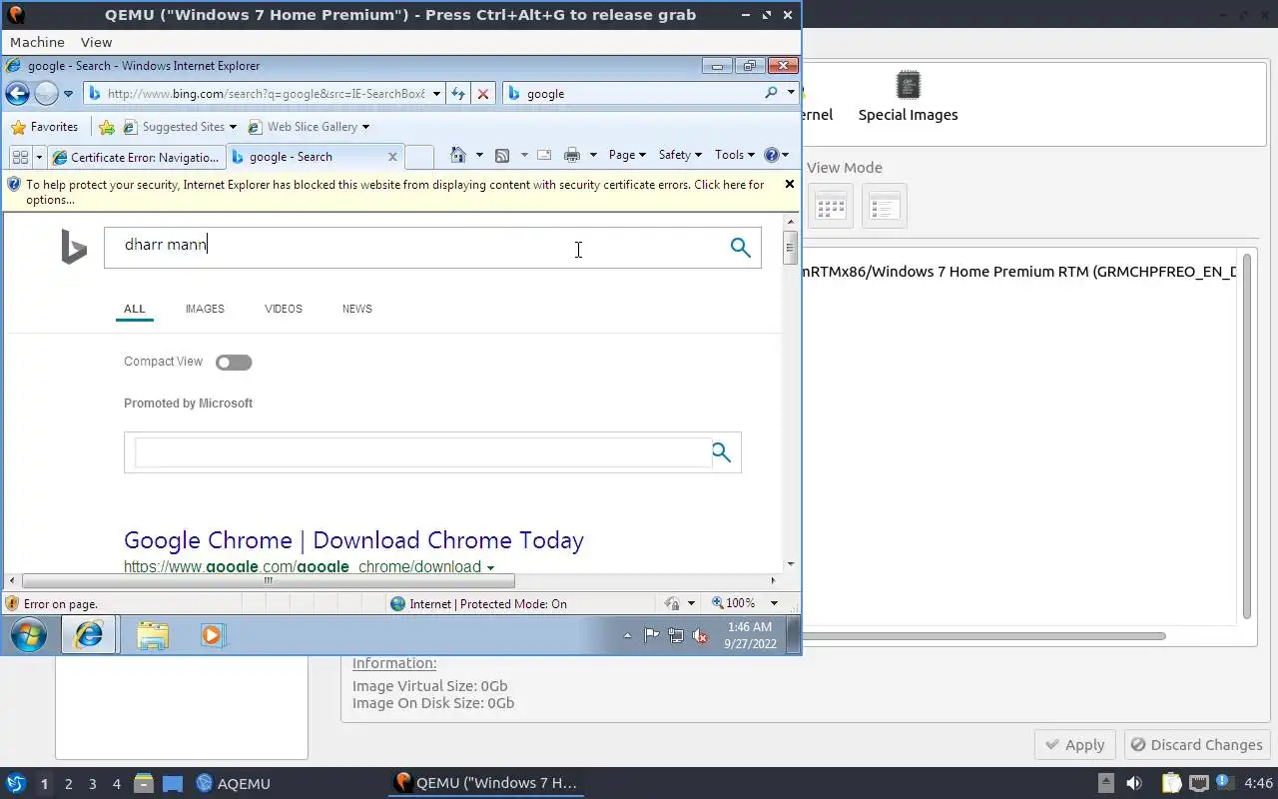Image resolution: width=1278 pixels, height=799 pixels.
Task: Dismiss the security information bar
Action: [x=790, y=184]
